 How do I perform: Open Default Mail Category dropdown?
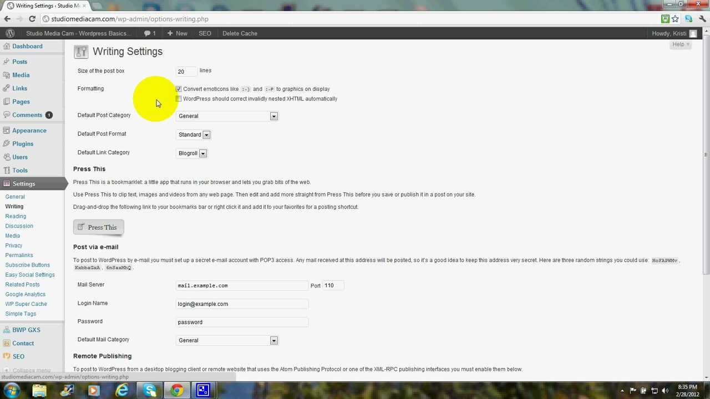227,340
